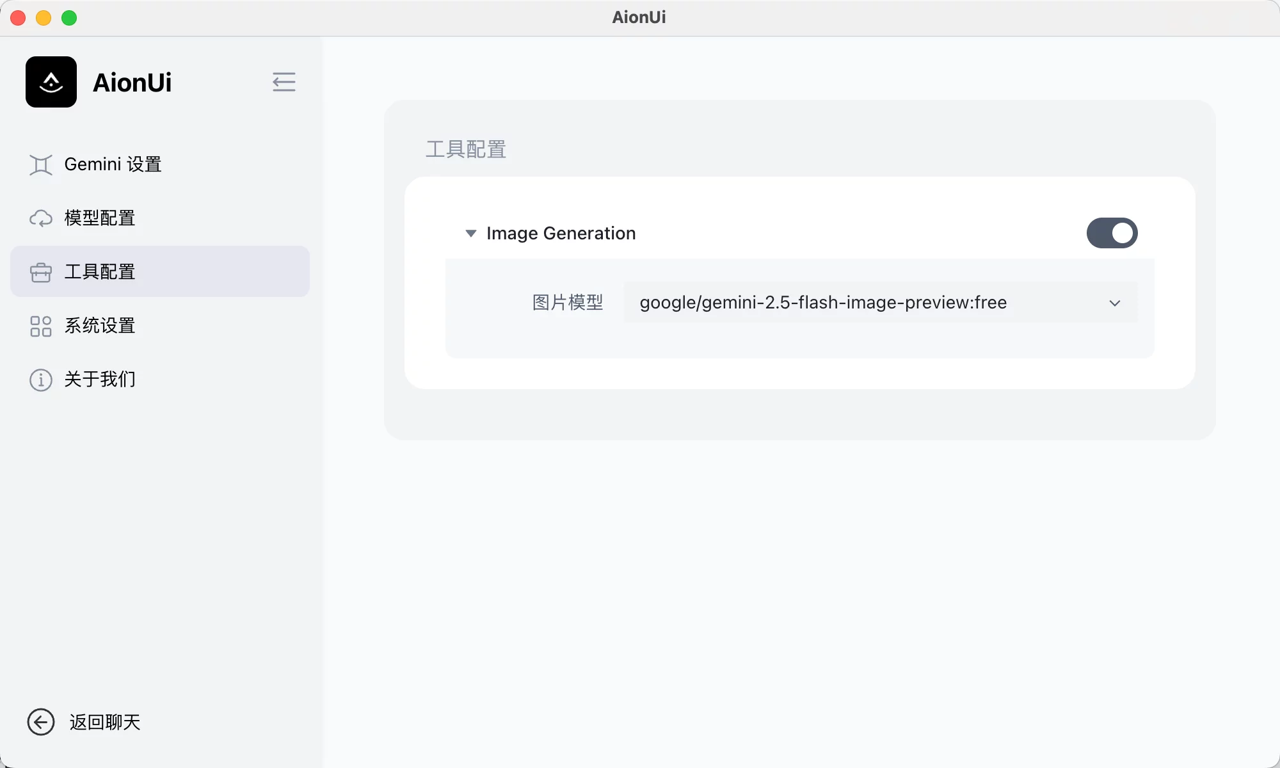Select 工具配置 in the sidebar
Viewport: 1280px width, 768px height.
(160, 271)
